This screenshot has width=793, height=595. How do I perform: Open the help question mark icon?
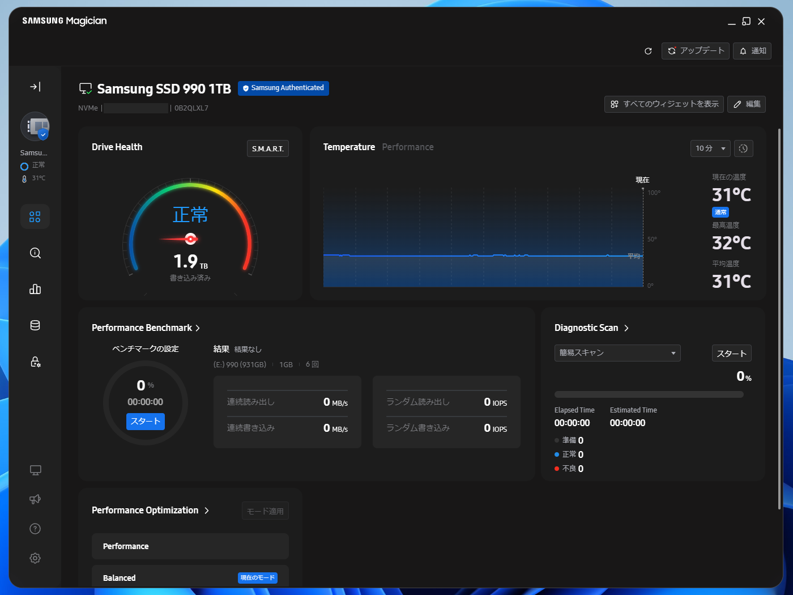click(35, 529)
